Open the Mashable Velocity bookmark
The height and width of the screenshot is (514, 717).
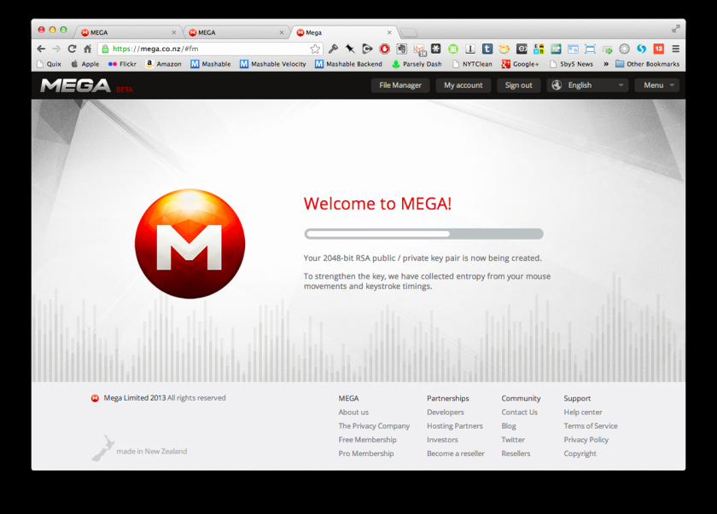(273, 64)
